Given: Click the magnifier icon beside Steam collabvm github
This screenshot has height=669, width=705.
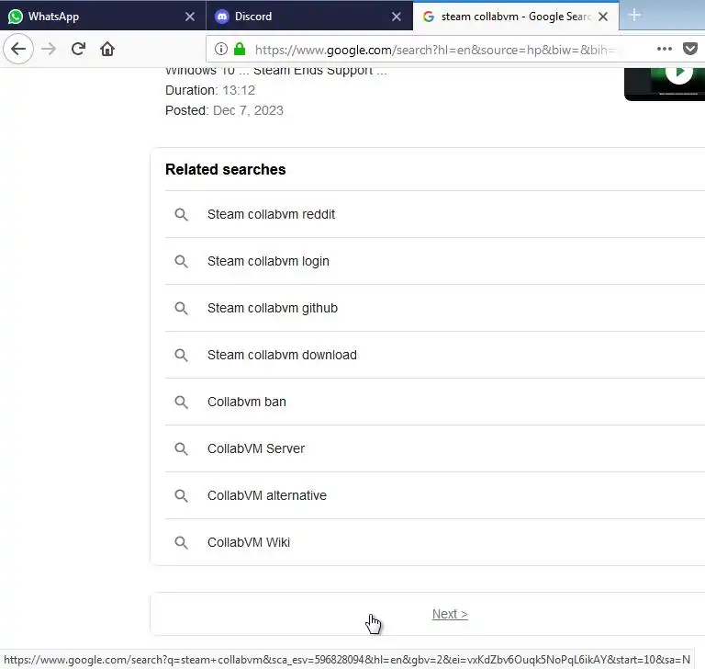Looking at the screenshot, I should (x=181, y=308).
